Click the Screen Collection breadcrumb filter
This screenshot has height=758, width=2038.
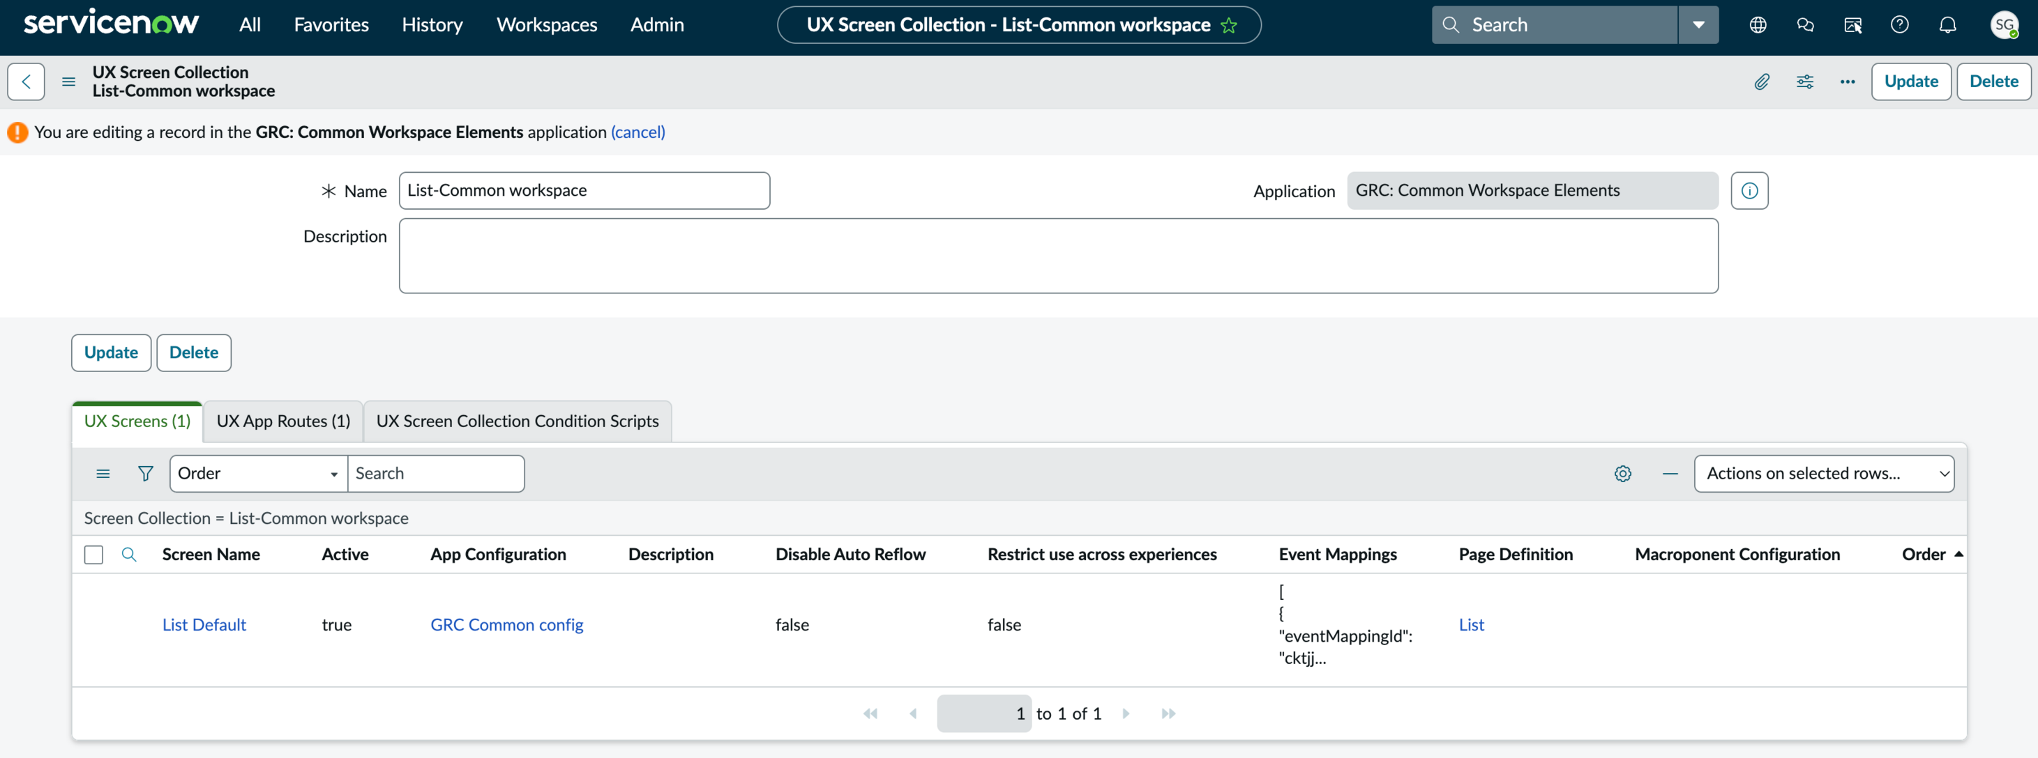[246, 518]
